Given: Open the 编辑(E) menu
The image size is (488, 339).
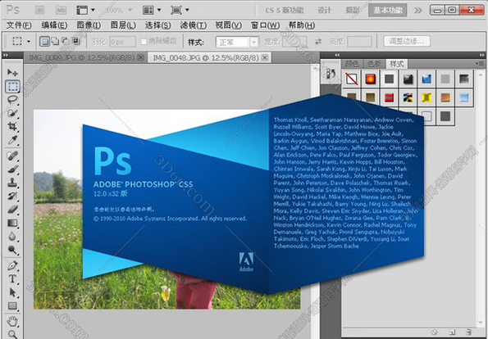Looking at the screenshot, I should click(x=54, y=25).
